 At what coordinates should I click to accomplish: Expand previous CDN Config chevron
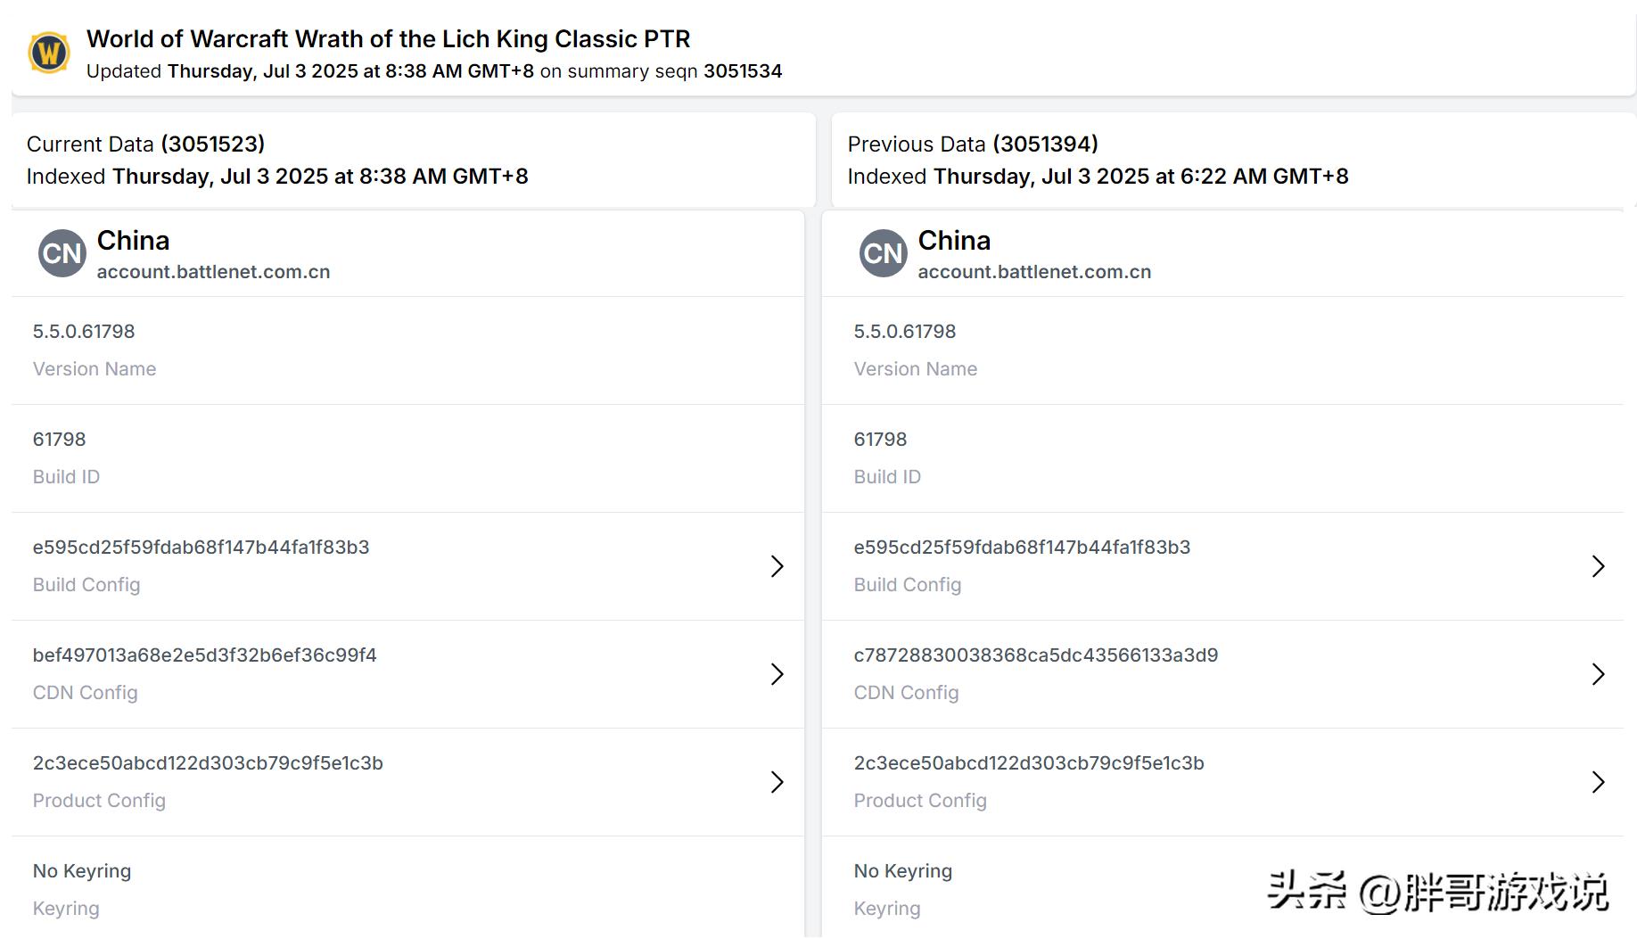pos(1598,674)
